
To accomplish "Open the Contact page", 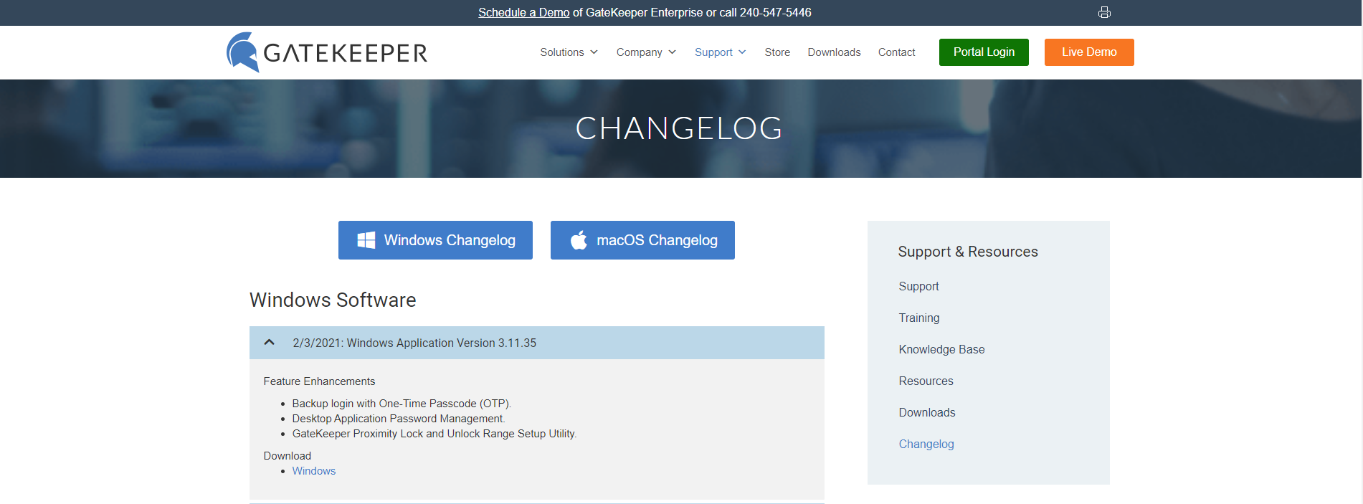I will 896,52.
